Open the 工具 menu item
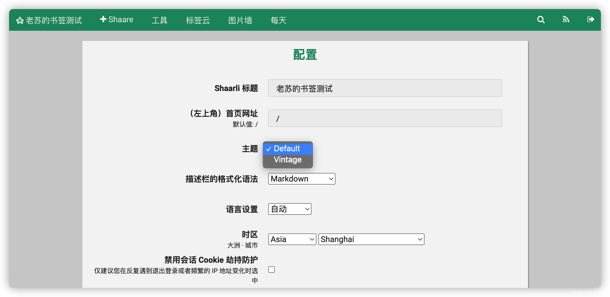The image size is (610, 297). click(x=160, y=20)
